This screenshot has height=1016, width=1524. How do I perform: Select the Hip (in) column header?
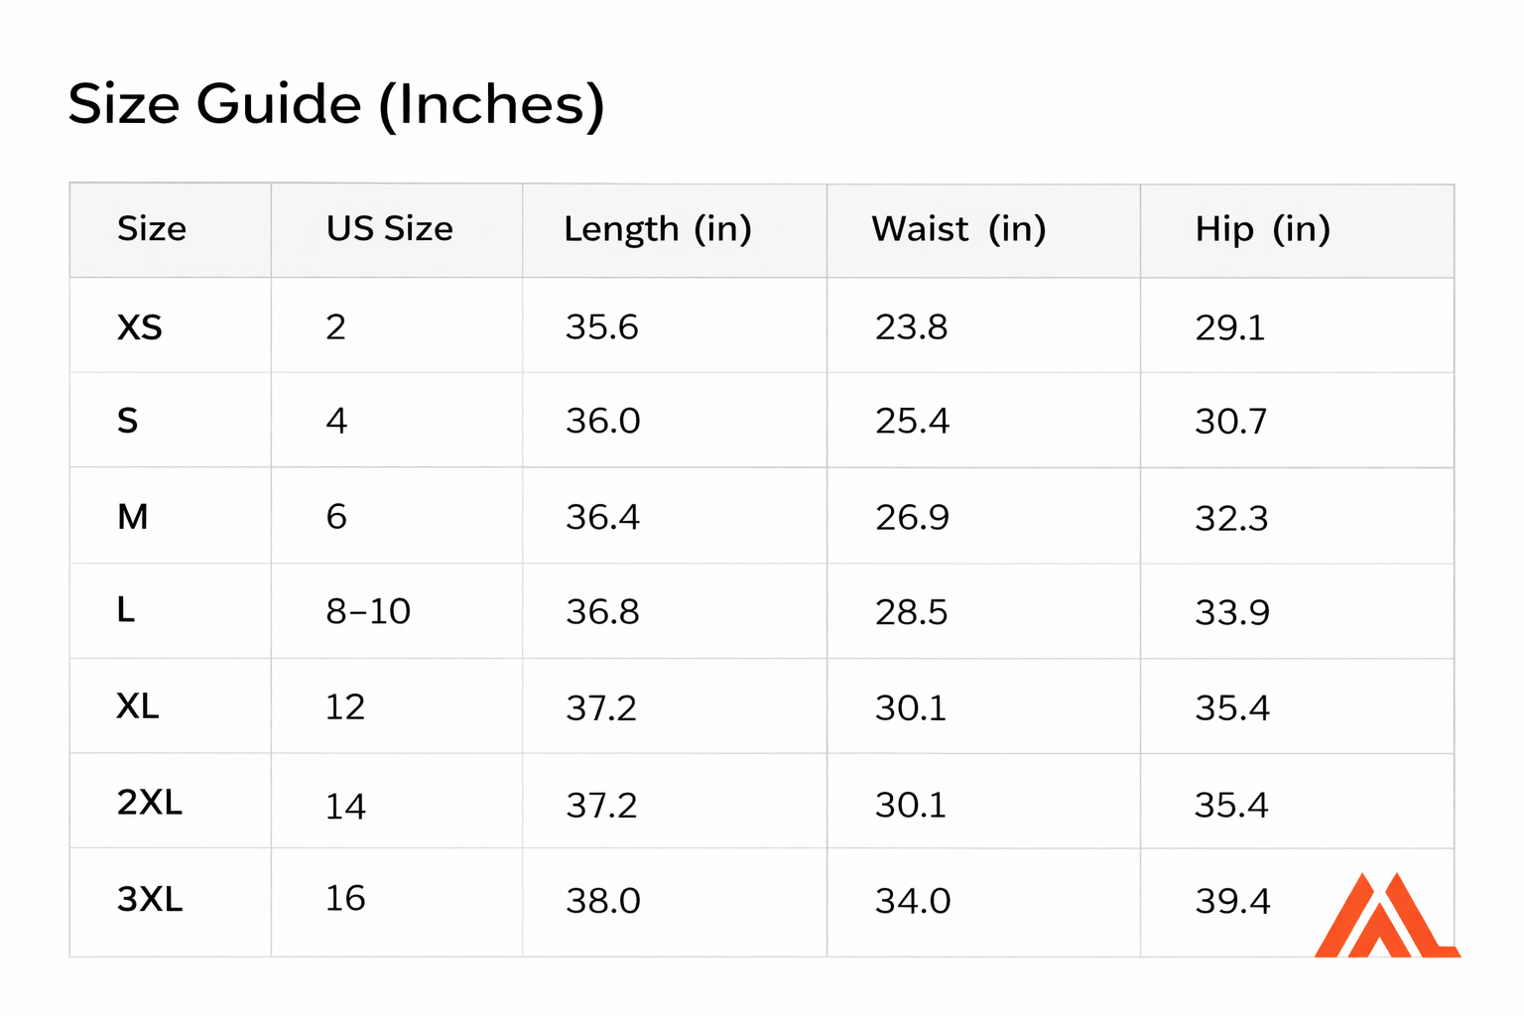1262,229
